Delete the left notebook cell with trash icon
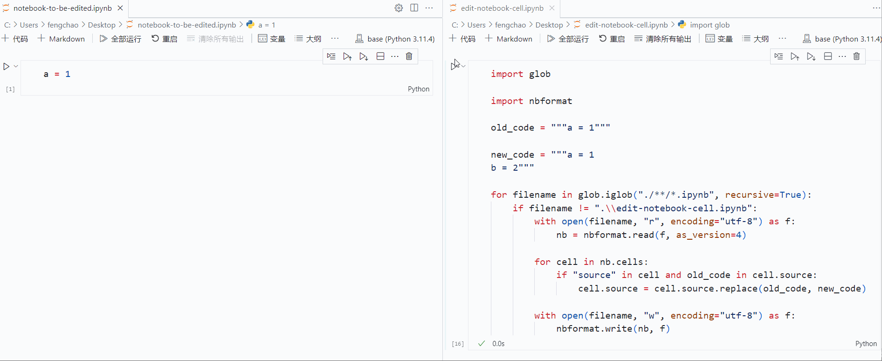The width and height of the screenshot is (882, 361). [x=409, y=56]
